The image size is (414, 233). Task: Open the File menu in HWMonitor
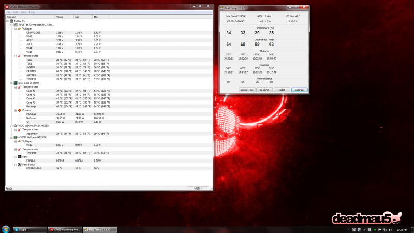(9, 12)
